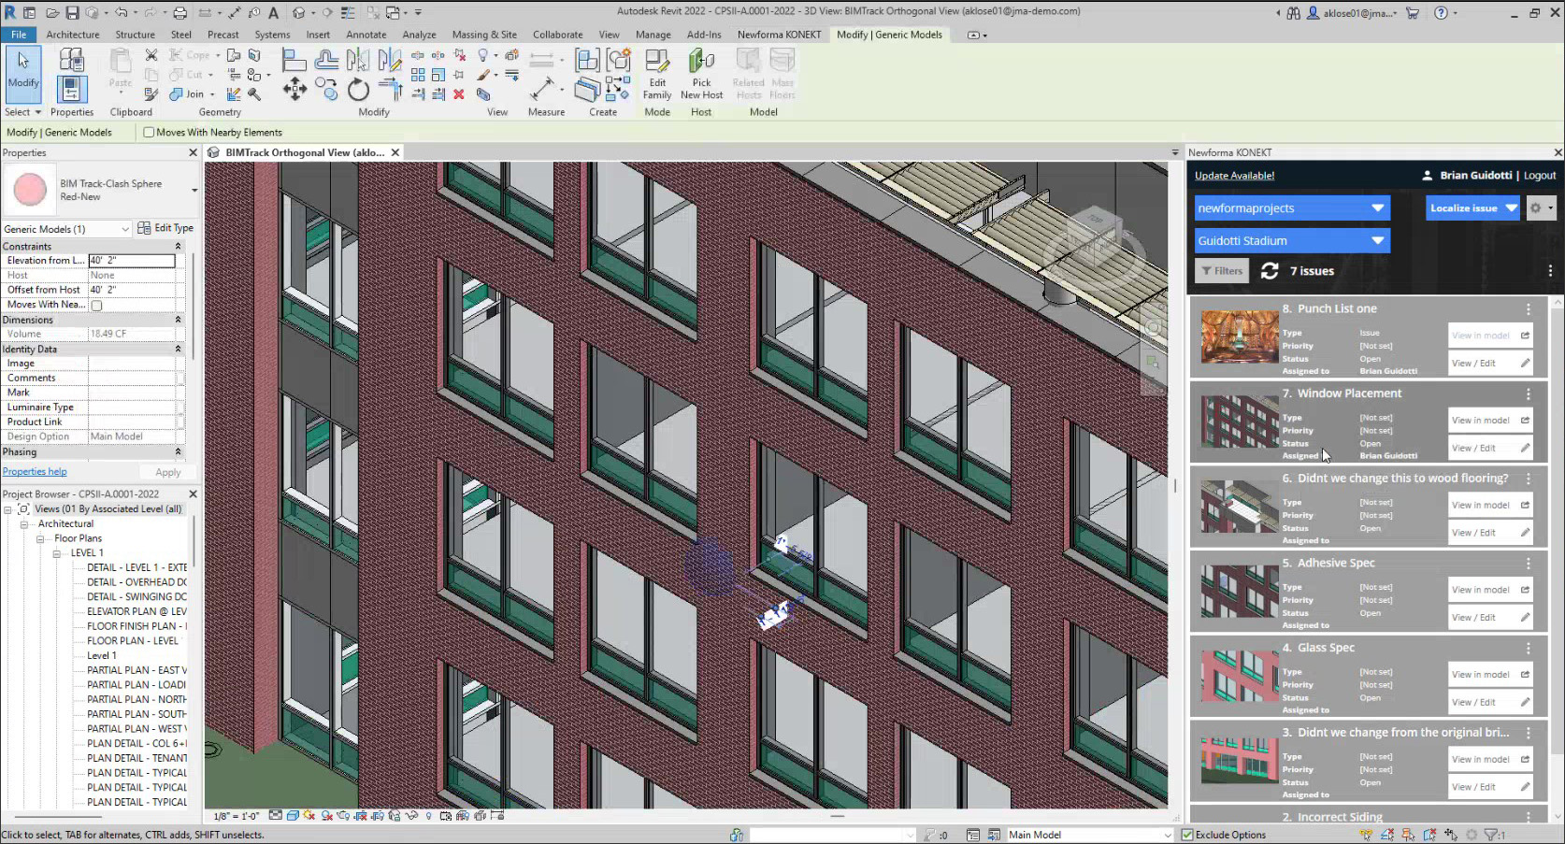Click the Array tool icon
Screen dimensions: 1565x844
click(x=418, y=75)
